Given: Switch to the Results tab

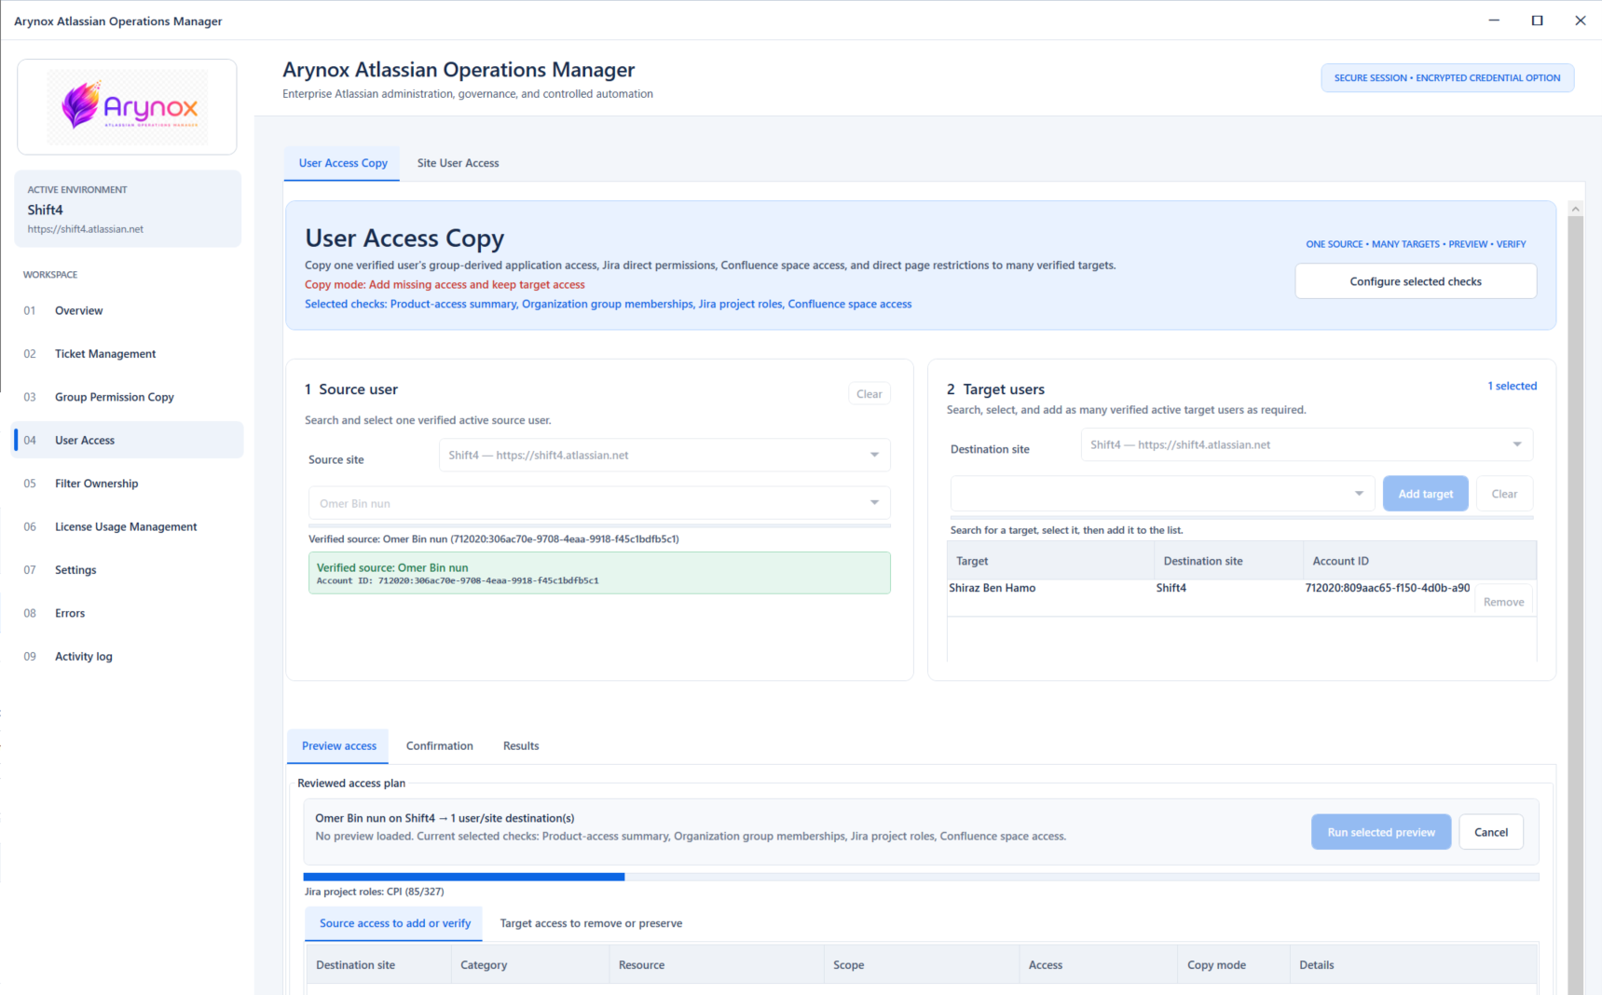Looking at the screenshot, I should 521,746.
